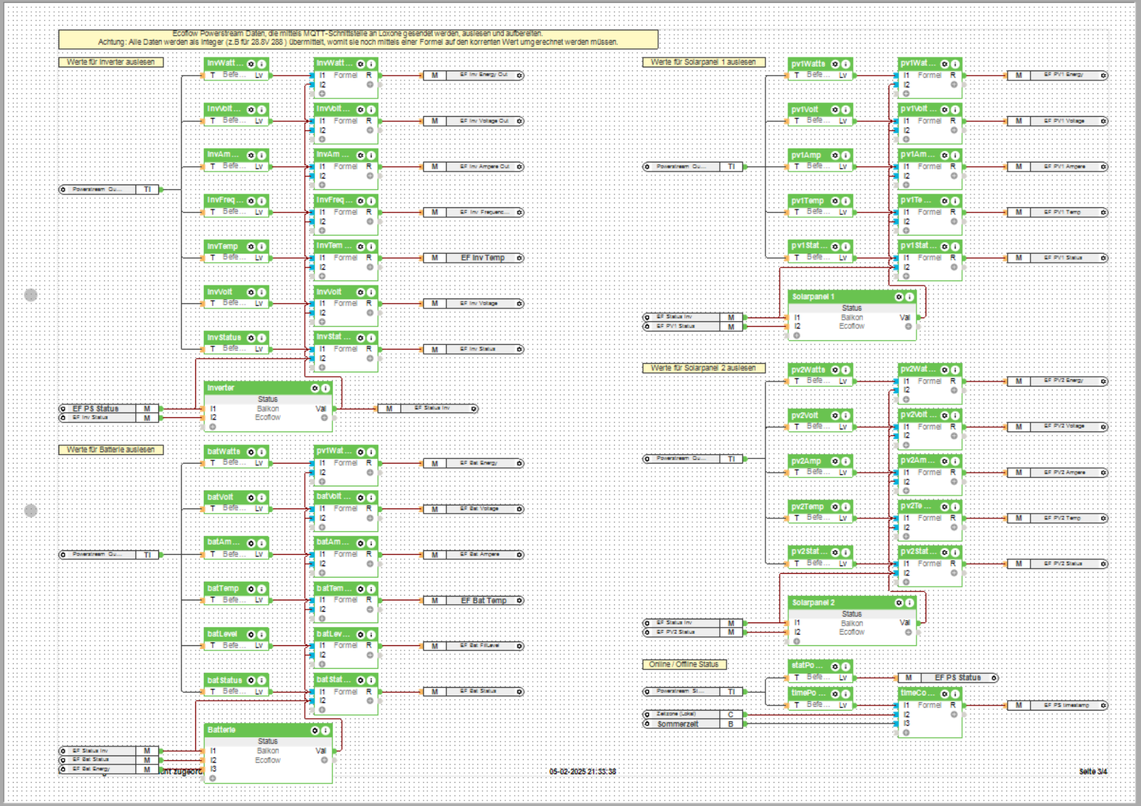Expand extra outputs plus beside Batterie Val output
This screenshot has height=806, width=1141.
pyautogui.click(x=324, y=760)
